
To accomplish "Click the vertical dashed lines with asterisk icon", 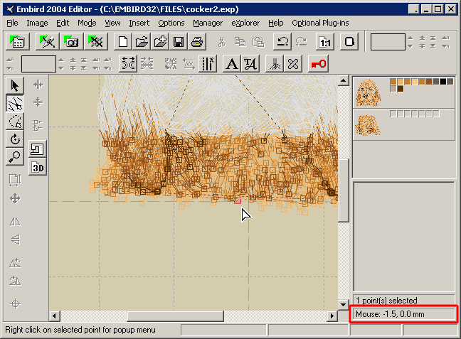I will [208, 64].
